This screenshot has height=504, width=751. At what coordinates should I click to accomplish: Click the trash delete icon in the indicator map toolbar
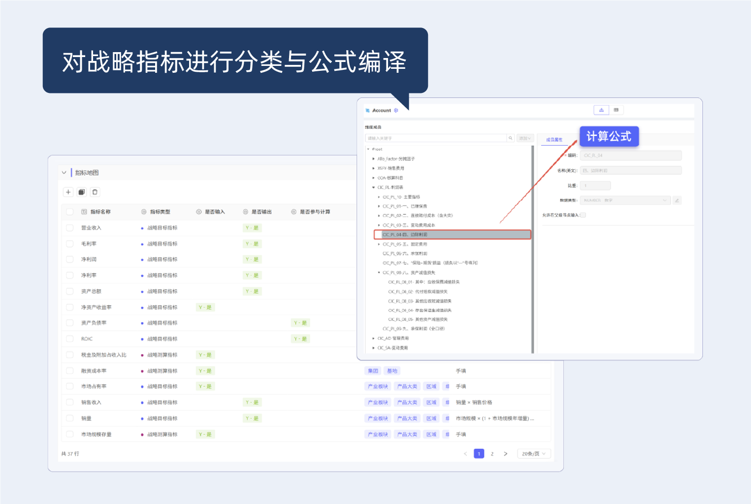tap(95, 192)
